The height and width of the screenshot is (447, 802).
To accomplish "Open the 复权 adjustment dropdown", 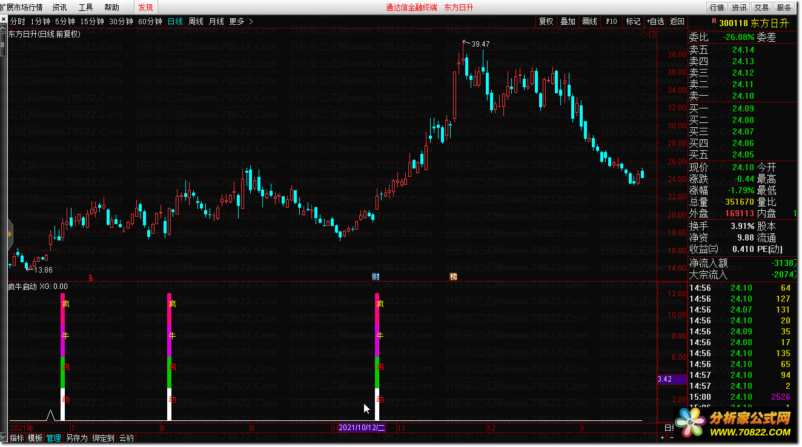I will pyautogui.click(x=546, y=21).
